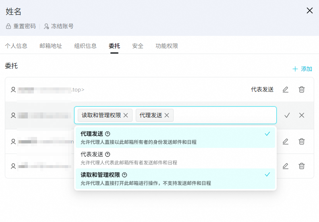Click the user icon of the third delegate
The height and width of the screenshot is (222, 319).
[13, 141]
